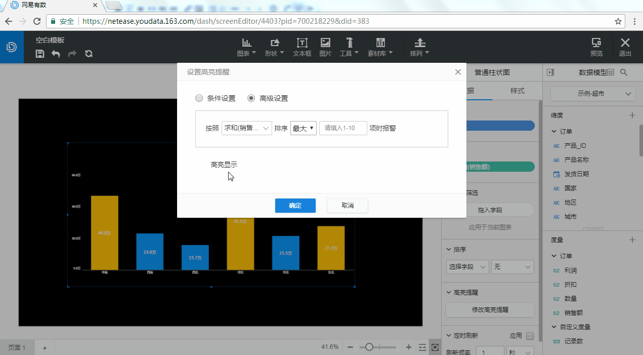The width and height of the screenshot is (643, 355).
Task: Confirm with the 确定 button
Action: click(x=295, y=206)
